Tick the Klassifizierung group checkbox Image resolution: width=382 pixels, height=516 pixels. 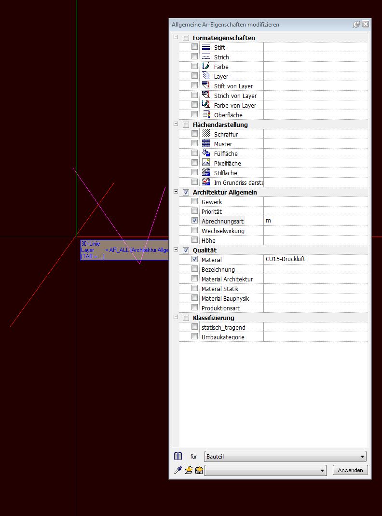[x=186, y=318]
